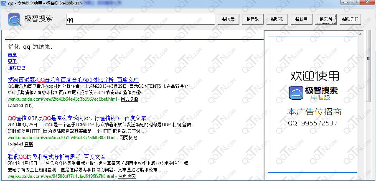Screen dimensions: 376x181
Task: Click the 搜影视 video search button
Action: 277,20
